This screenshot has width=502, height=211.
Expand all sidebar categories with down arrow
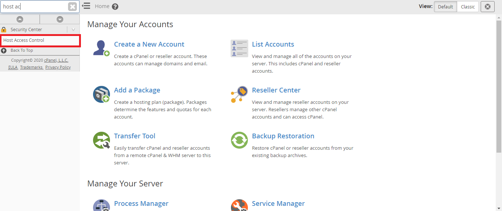60,19
